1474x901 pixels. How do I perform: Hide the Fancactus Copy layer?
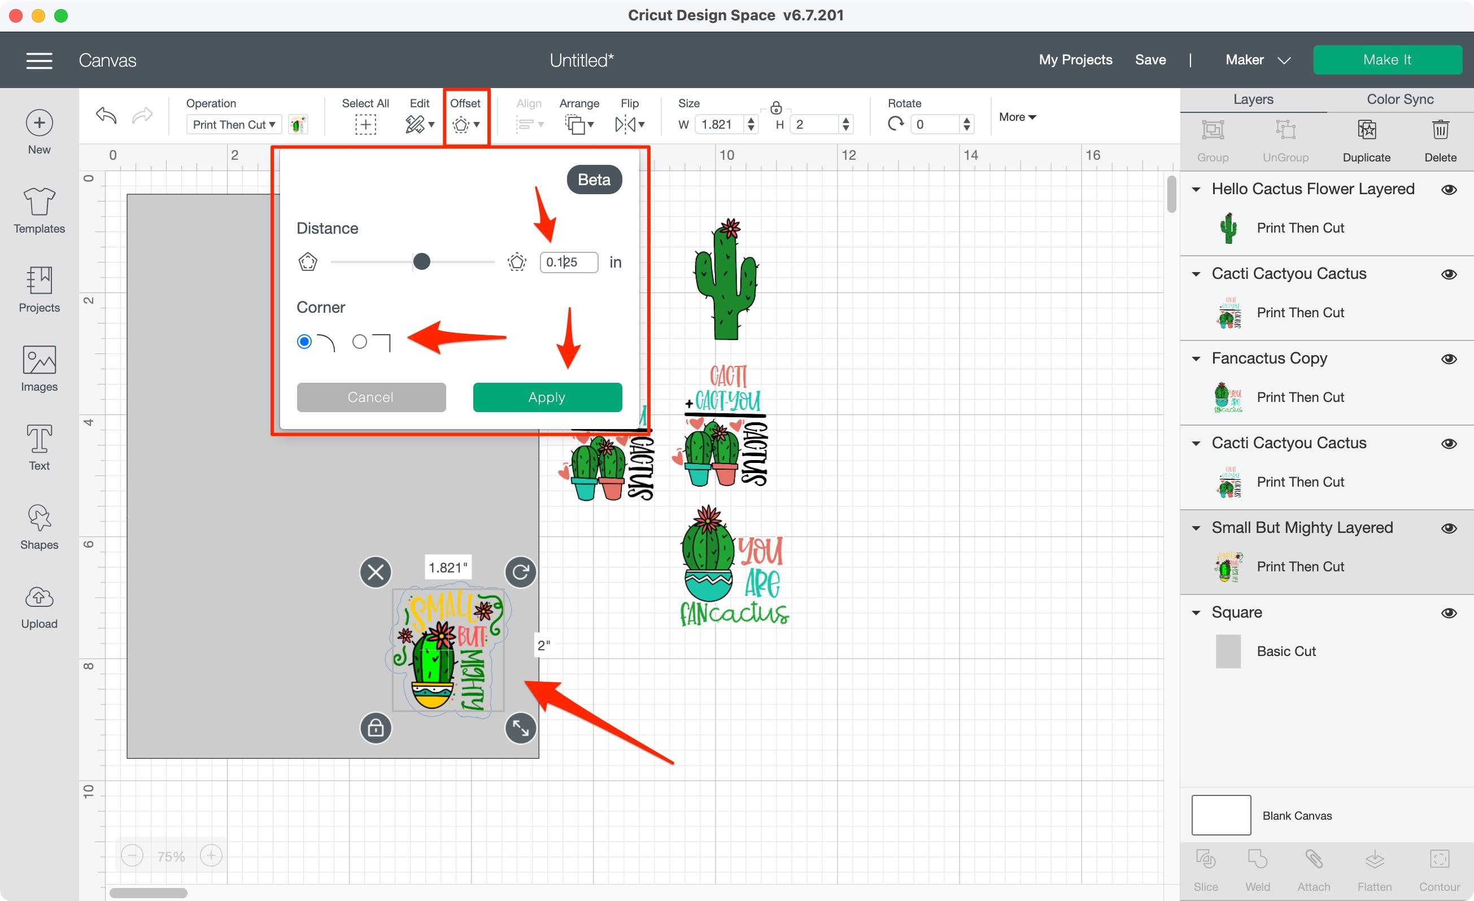tap(1448, 358)
